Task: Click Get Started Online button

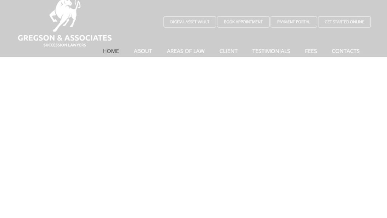Action: pyautogui.click(x=344, y=22)
